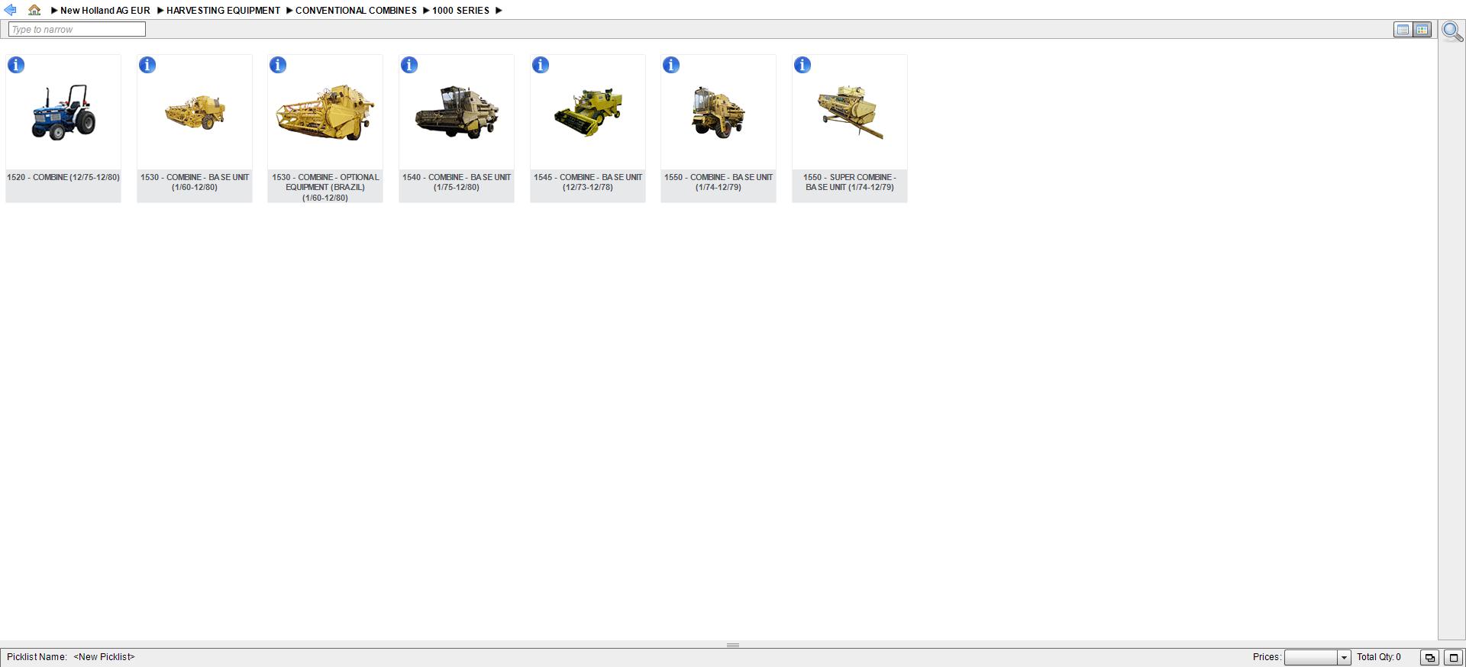Select label '1550 - SUPER COMBINE - BASE UNIT'

850,182
